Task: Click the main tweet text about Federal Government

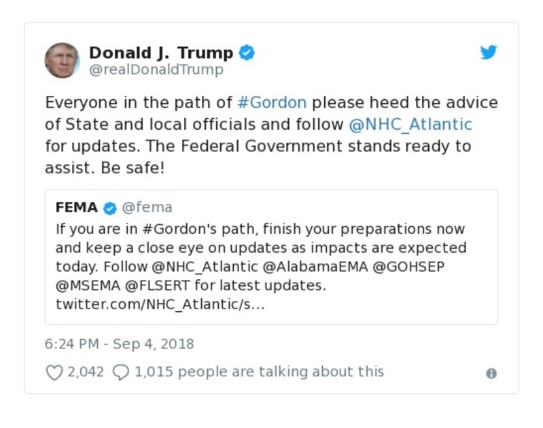Action: (x=258, y=146)
